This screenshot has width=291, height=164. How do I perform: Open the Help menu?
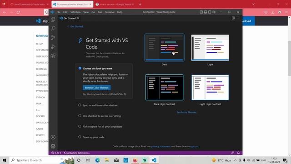(120, 12)
